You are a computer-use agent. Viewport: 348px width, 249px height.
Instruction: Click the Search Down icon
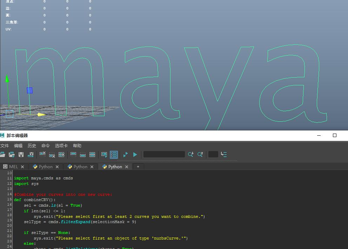[x=190, y=154]
